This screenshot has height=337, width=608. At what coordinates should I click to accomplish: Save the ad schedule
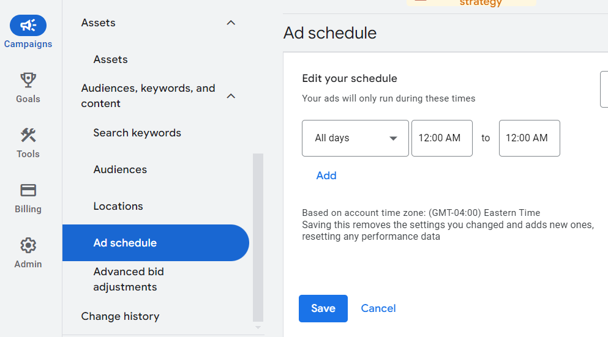pyautogui.click(x=323, y=308)
